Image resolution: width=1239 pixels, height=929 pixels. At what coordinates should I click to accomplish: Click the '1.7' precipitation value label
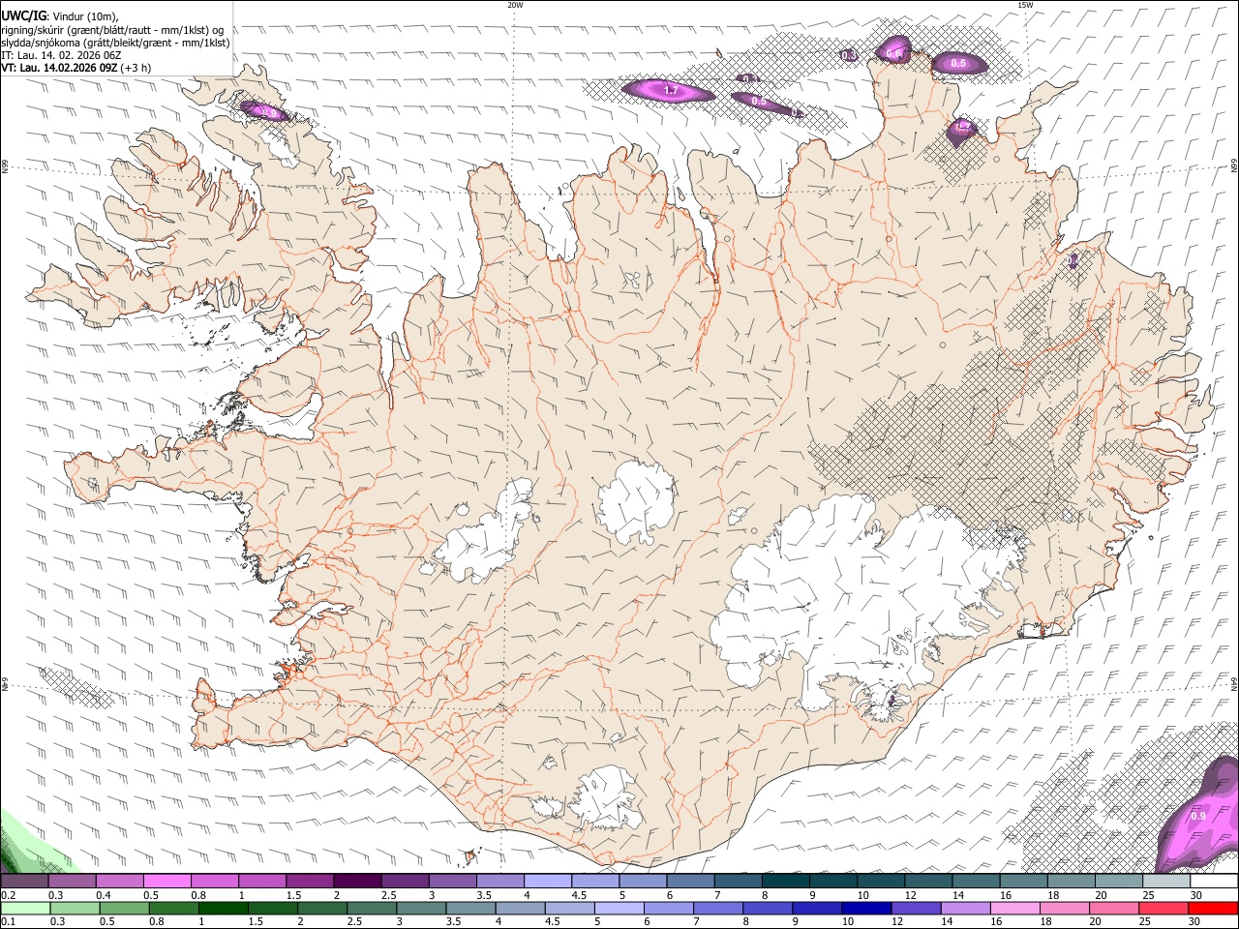coord(671,91)
